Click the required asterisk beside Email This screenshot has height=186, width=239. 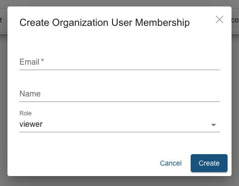(x=42, y=61)
